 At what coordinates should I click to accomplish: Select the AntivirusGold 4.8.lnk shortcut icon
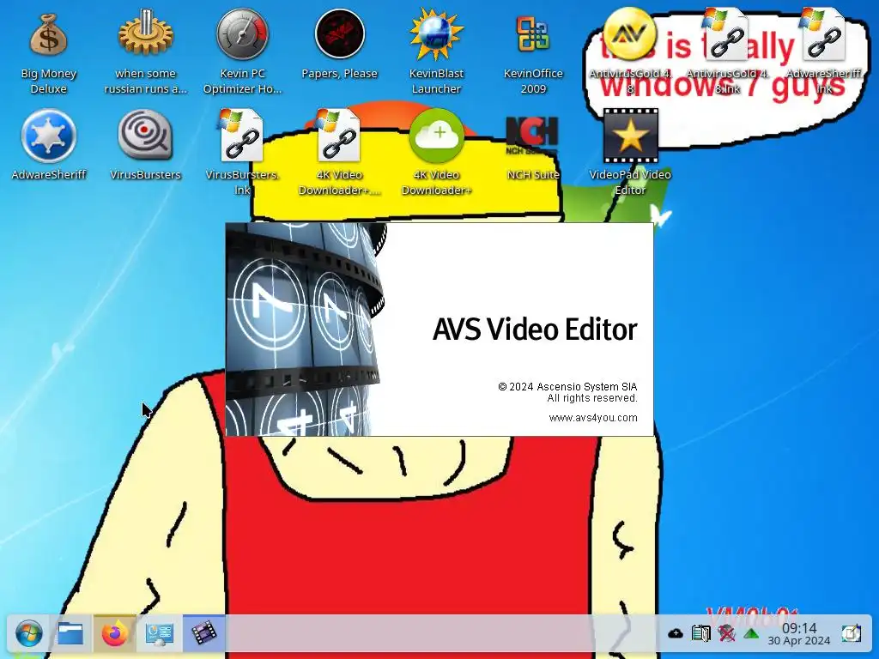[x=726, y=34]
